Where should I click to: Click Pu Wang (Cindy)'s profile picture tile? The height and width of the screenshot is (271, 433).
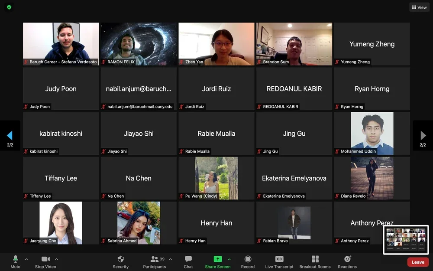pyautogui.click(x=216, y=178)
